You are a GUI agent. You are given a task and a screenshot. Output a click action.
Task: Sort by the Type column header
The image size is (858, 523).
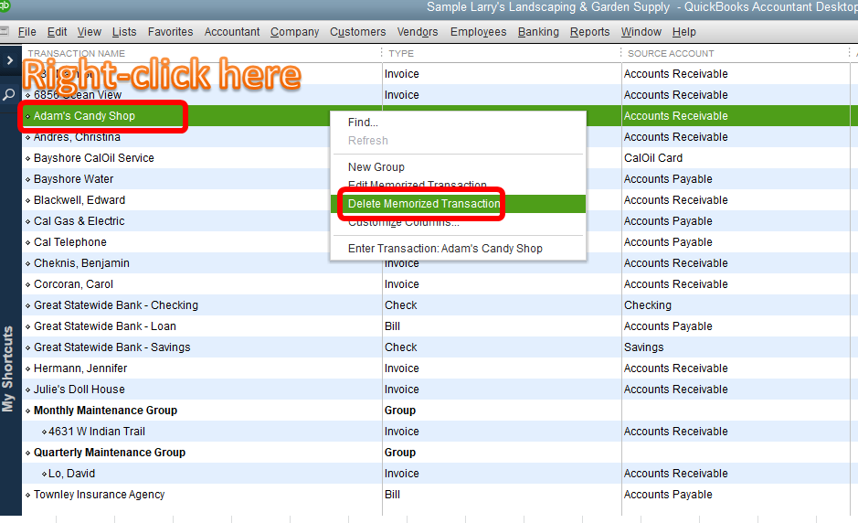(x=401, y=53)
